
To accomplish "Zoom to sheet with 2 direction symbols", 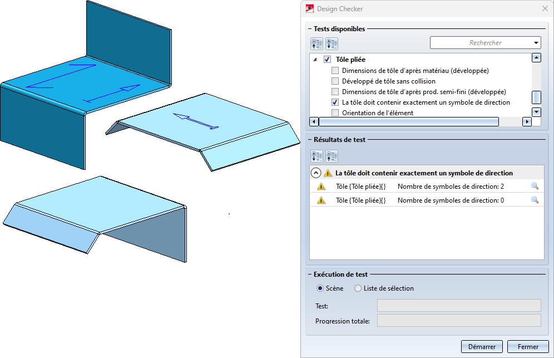I will (x=535, y=186).
